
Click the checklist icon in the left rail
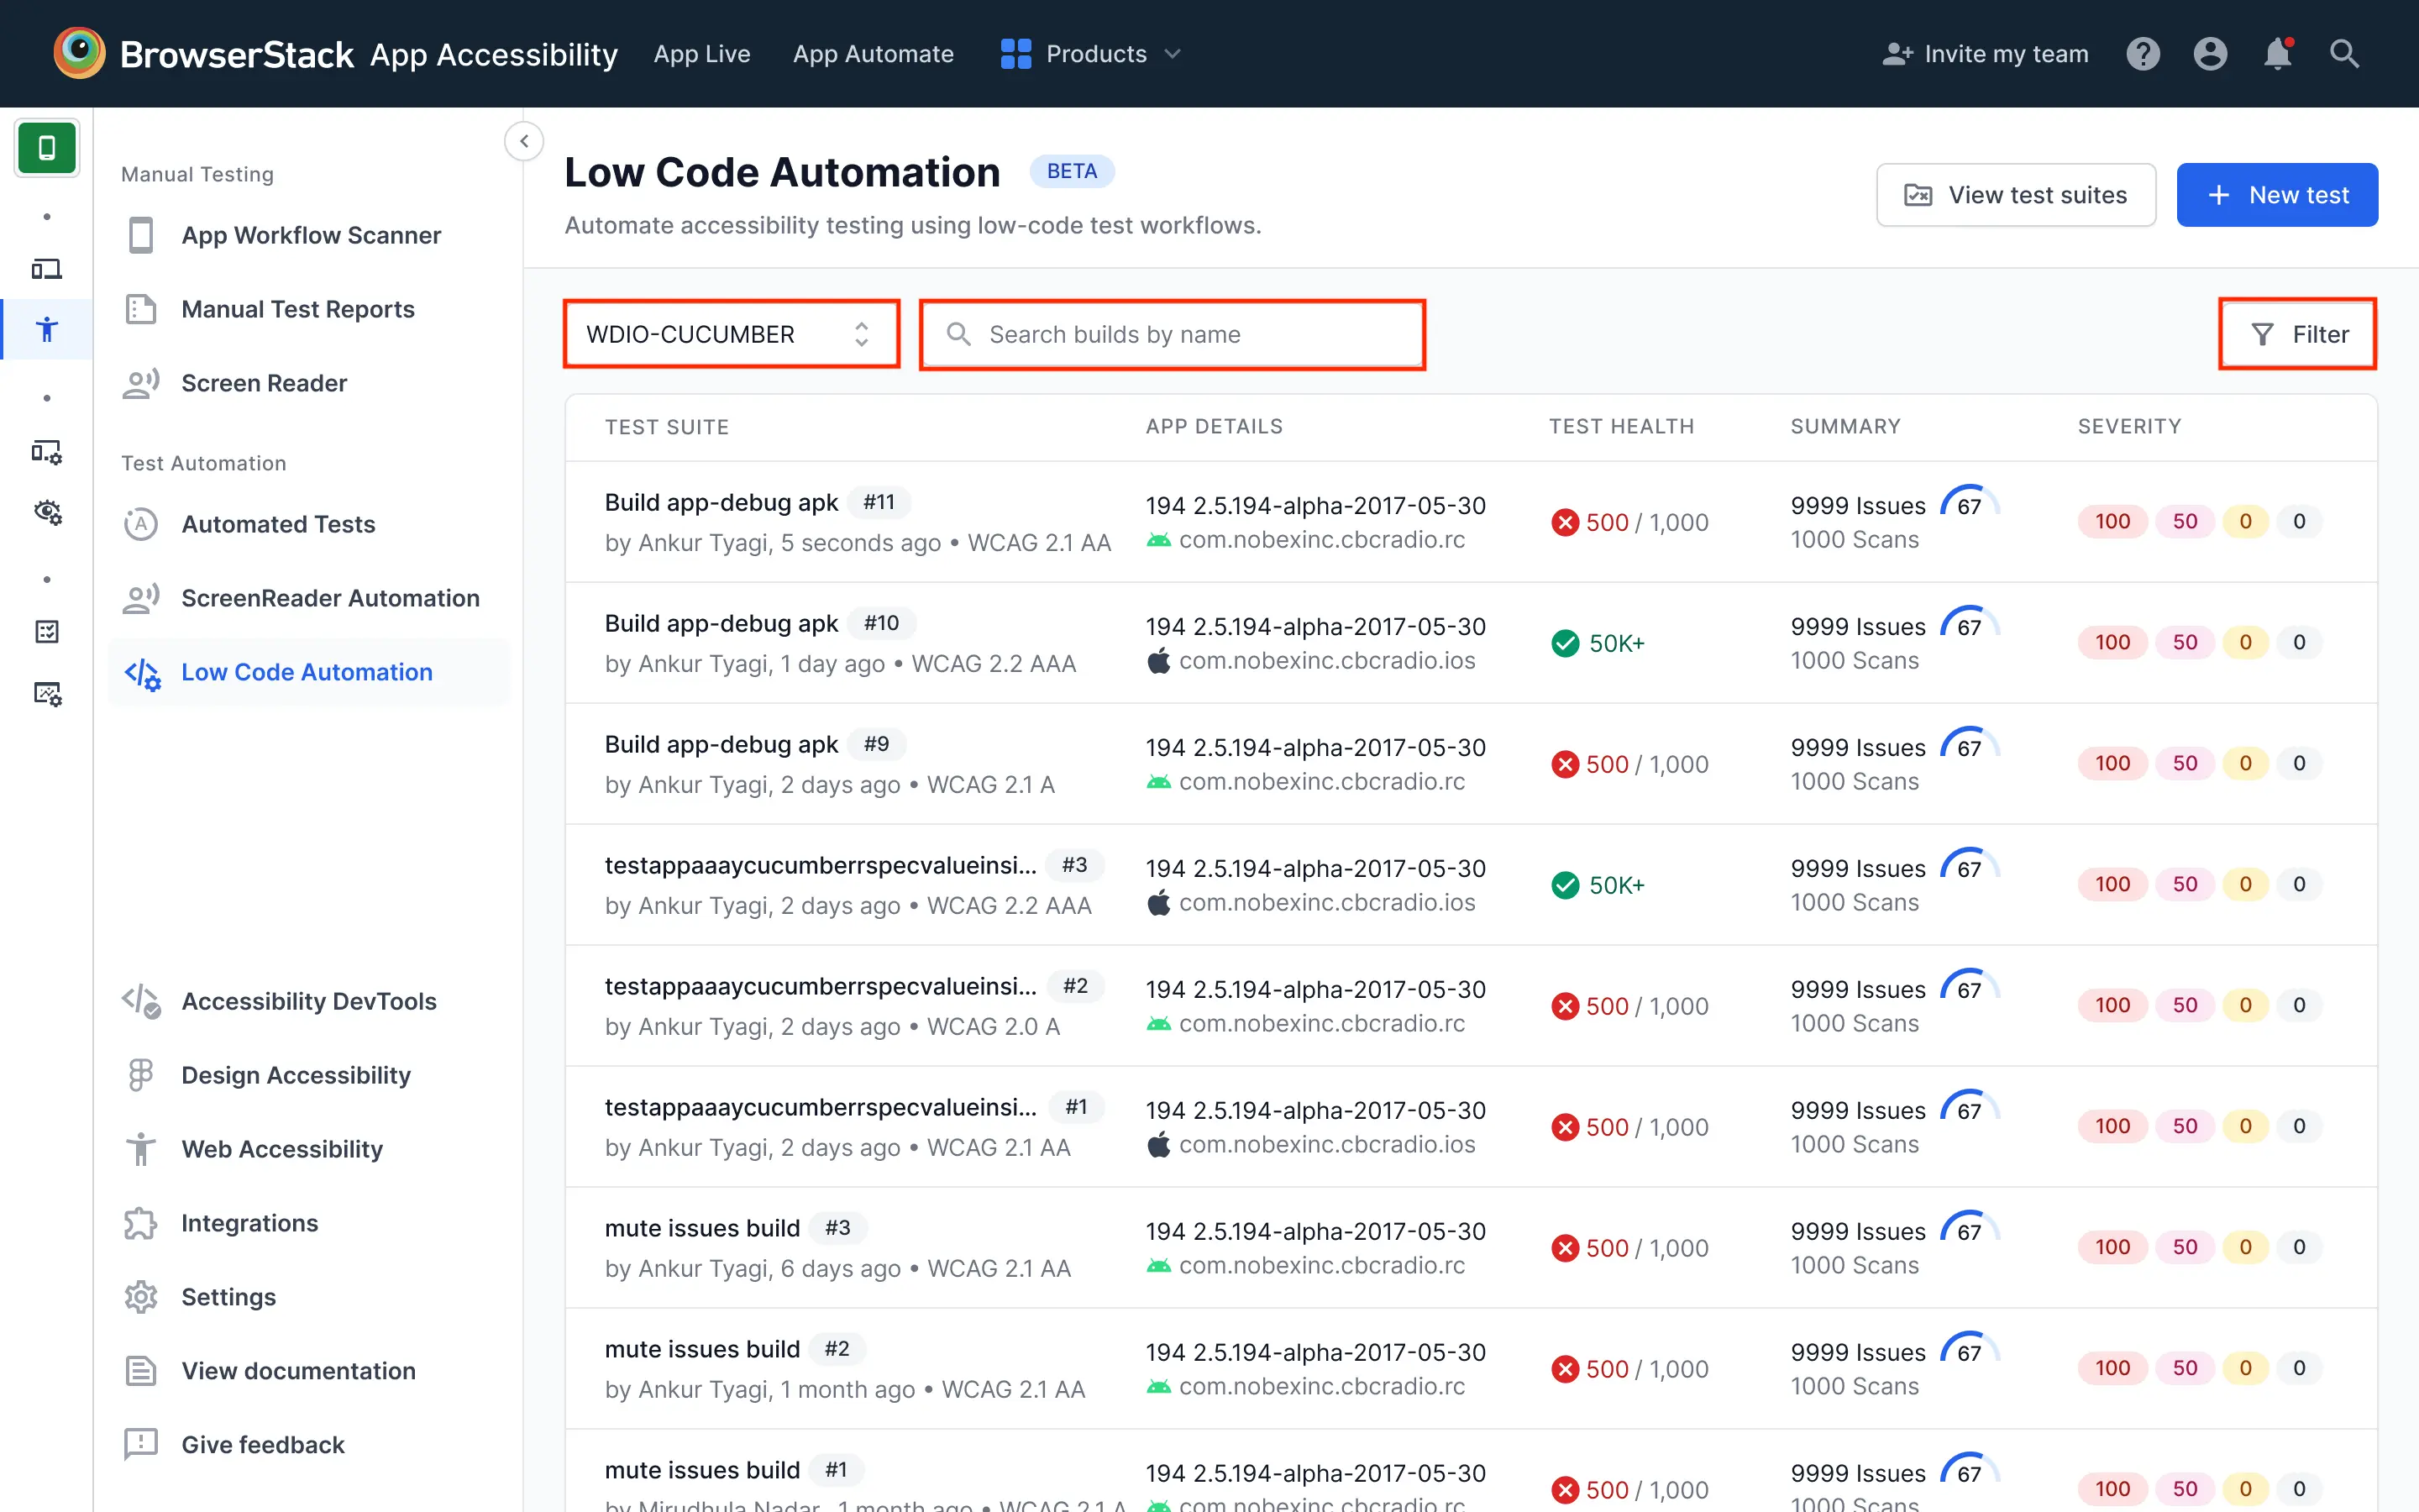point(47,631)
